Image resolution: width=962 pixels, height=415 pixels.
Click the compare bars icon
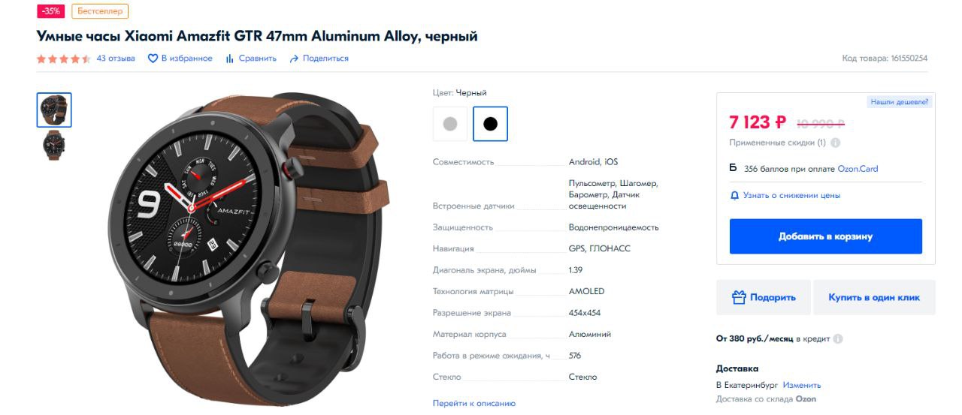230,59
